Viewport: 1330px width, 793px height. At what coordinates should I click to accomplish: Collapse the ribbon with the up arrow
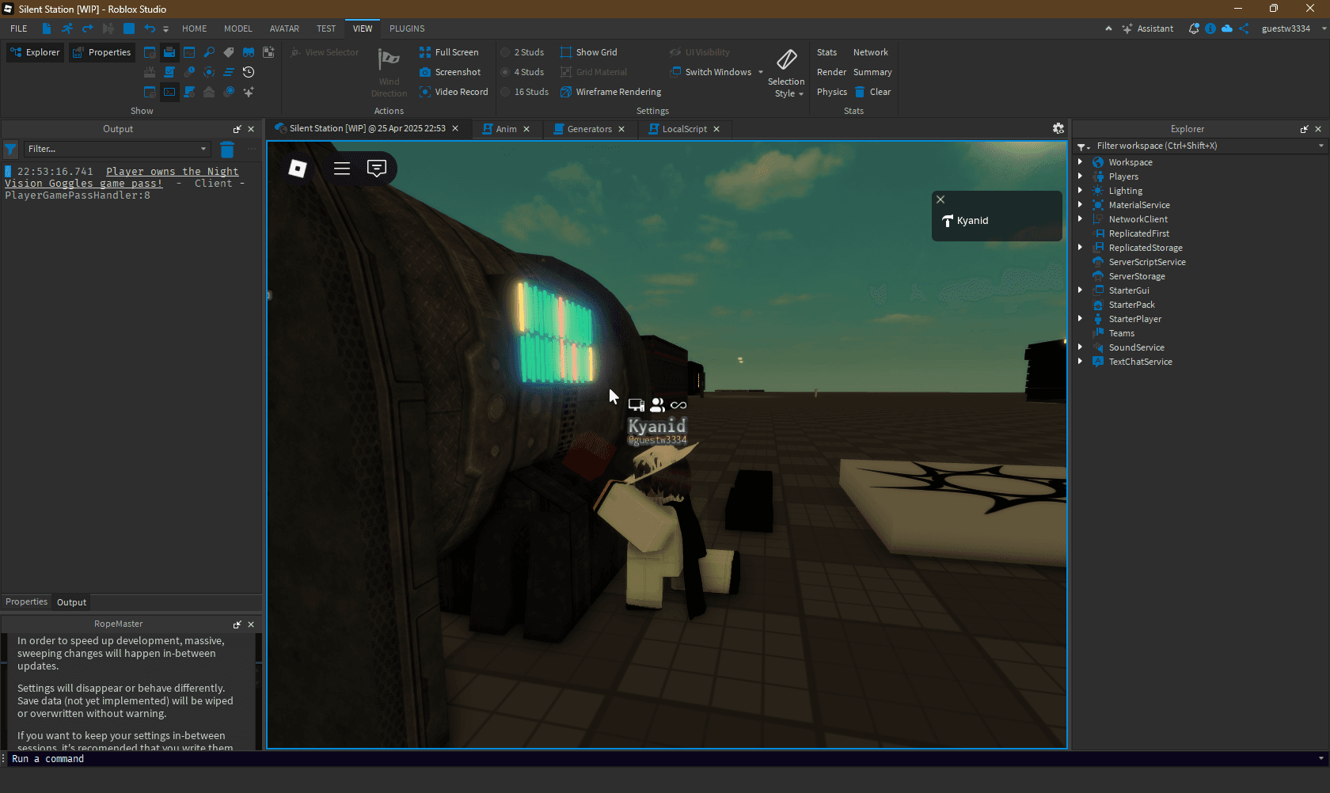point(1108,28)
